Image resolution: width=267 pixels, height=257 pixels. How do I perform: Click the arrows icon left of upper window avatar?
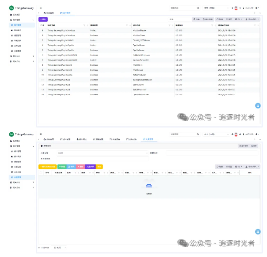point(232,8)
